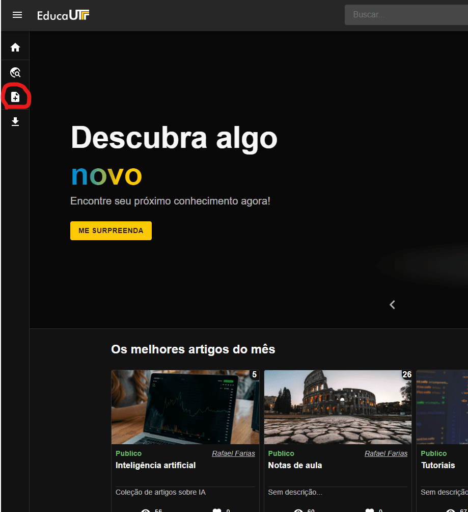Go to the Home page icon
Viewport: 468px width, 512px height.
point(15,47)
